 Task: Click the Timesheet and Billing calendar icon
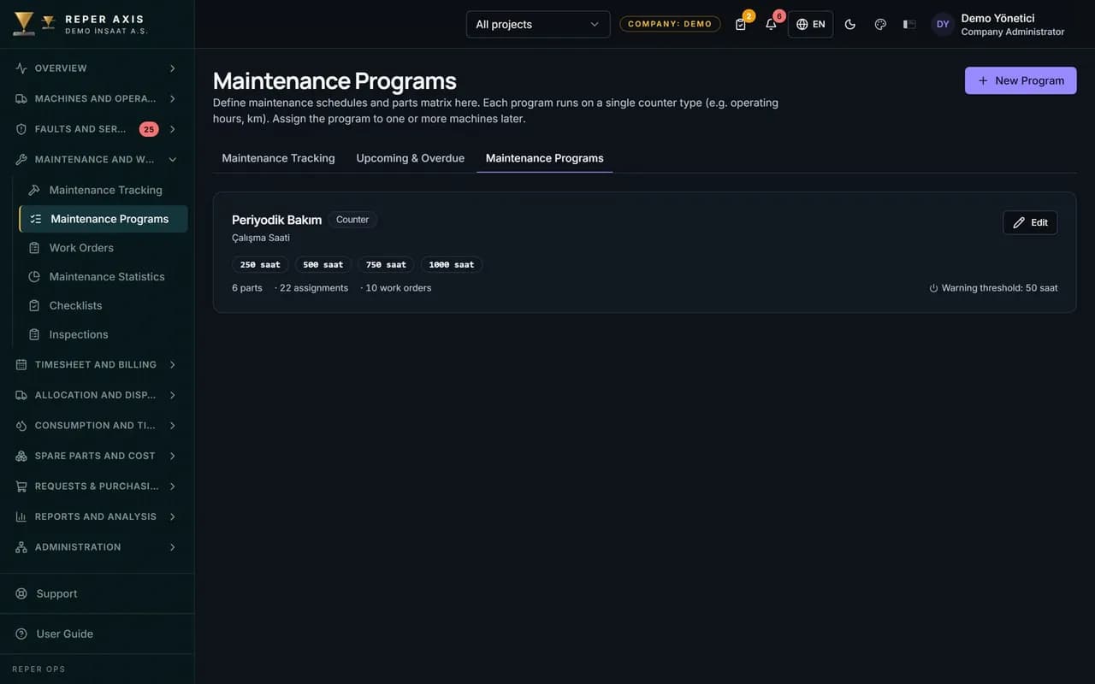click(x=21, y=364)
